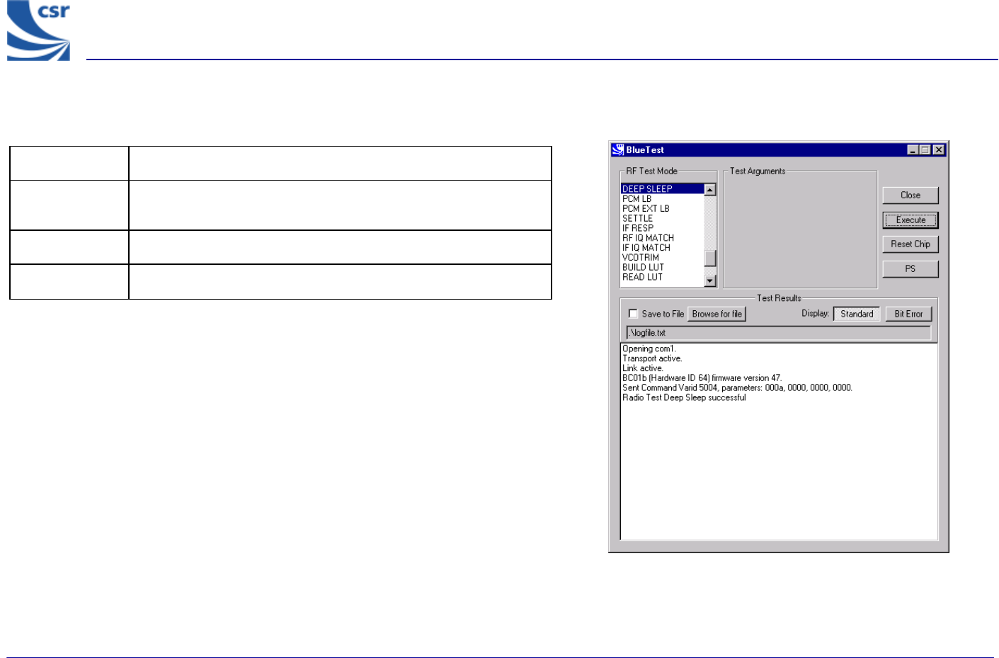
Task: Click the 'Transport active.' log line
Action: [x=652, y=359]
